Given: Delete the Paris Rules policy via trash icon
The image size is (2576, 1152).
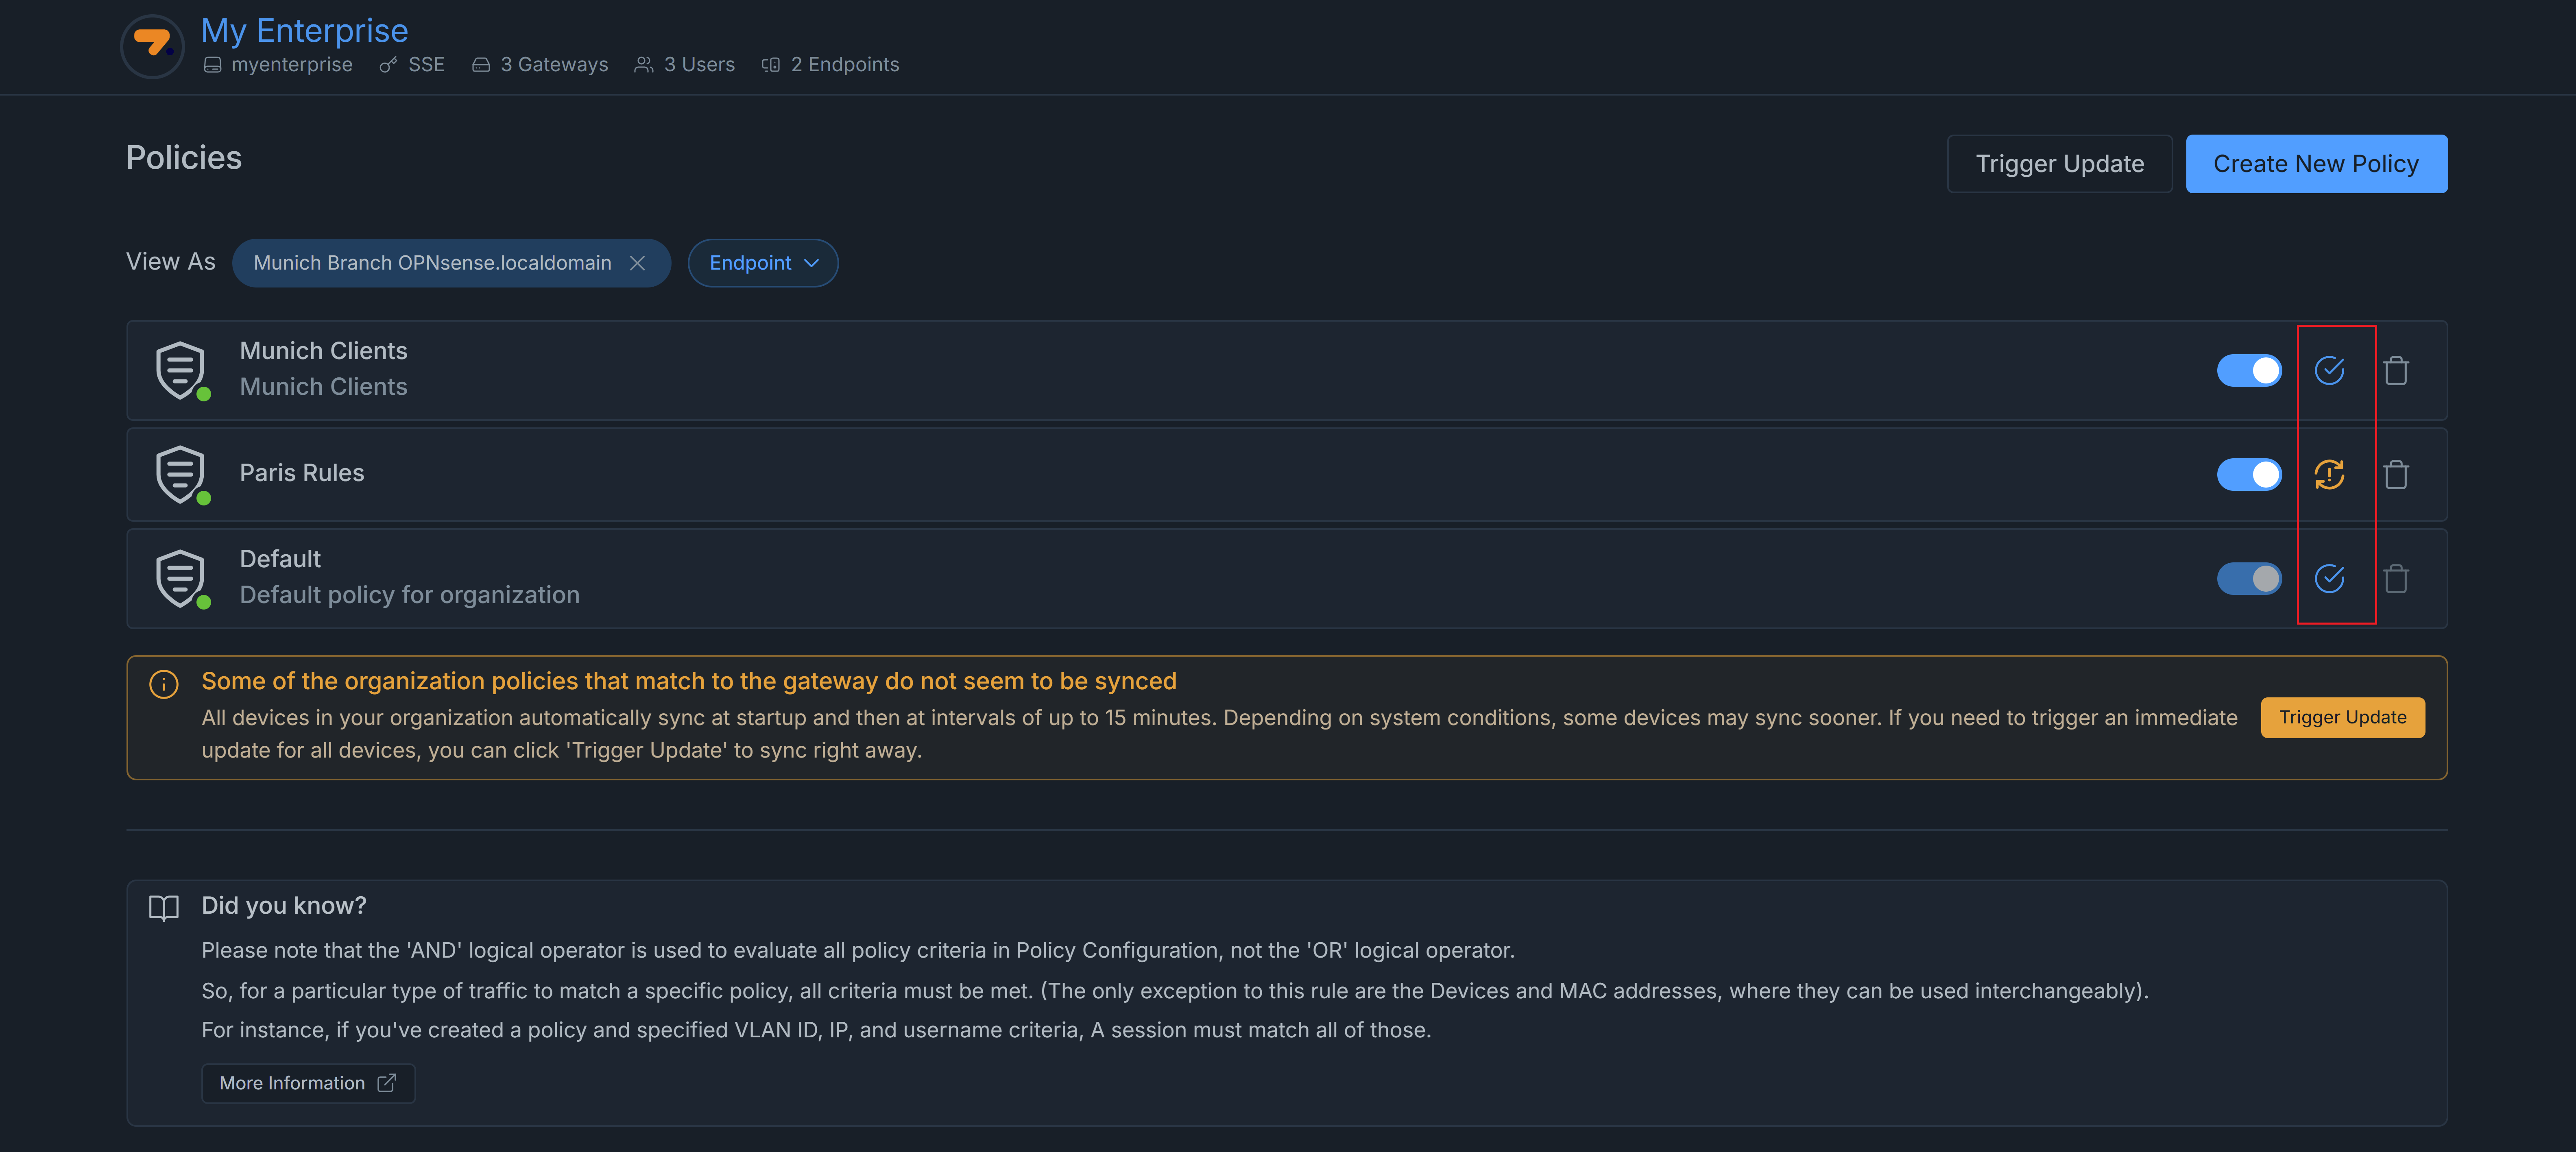Looking at the screenshot, I should [2395, 474].
